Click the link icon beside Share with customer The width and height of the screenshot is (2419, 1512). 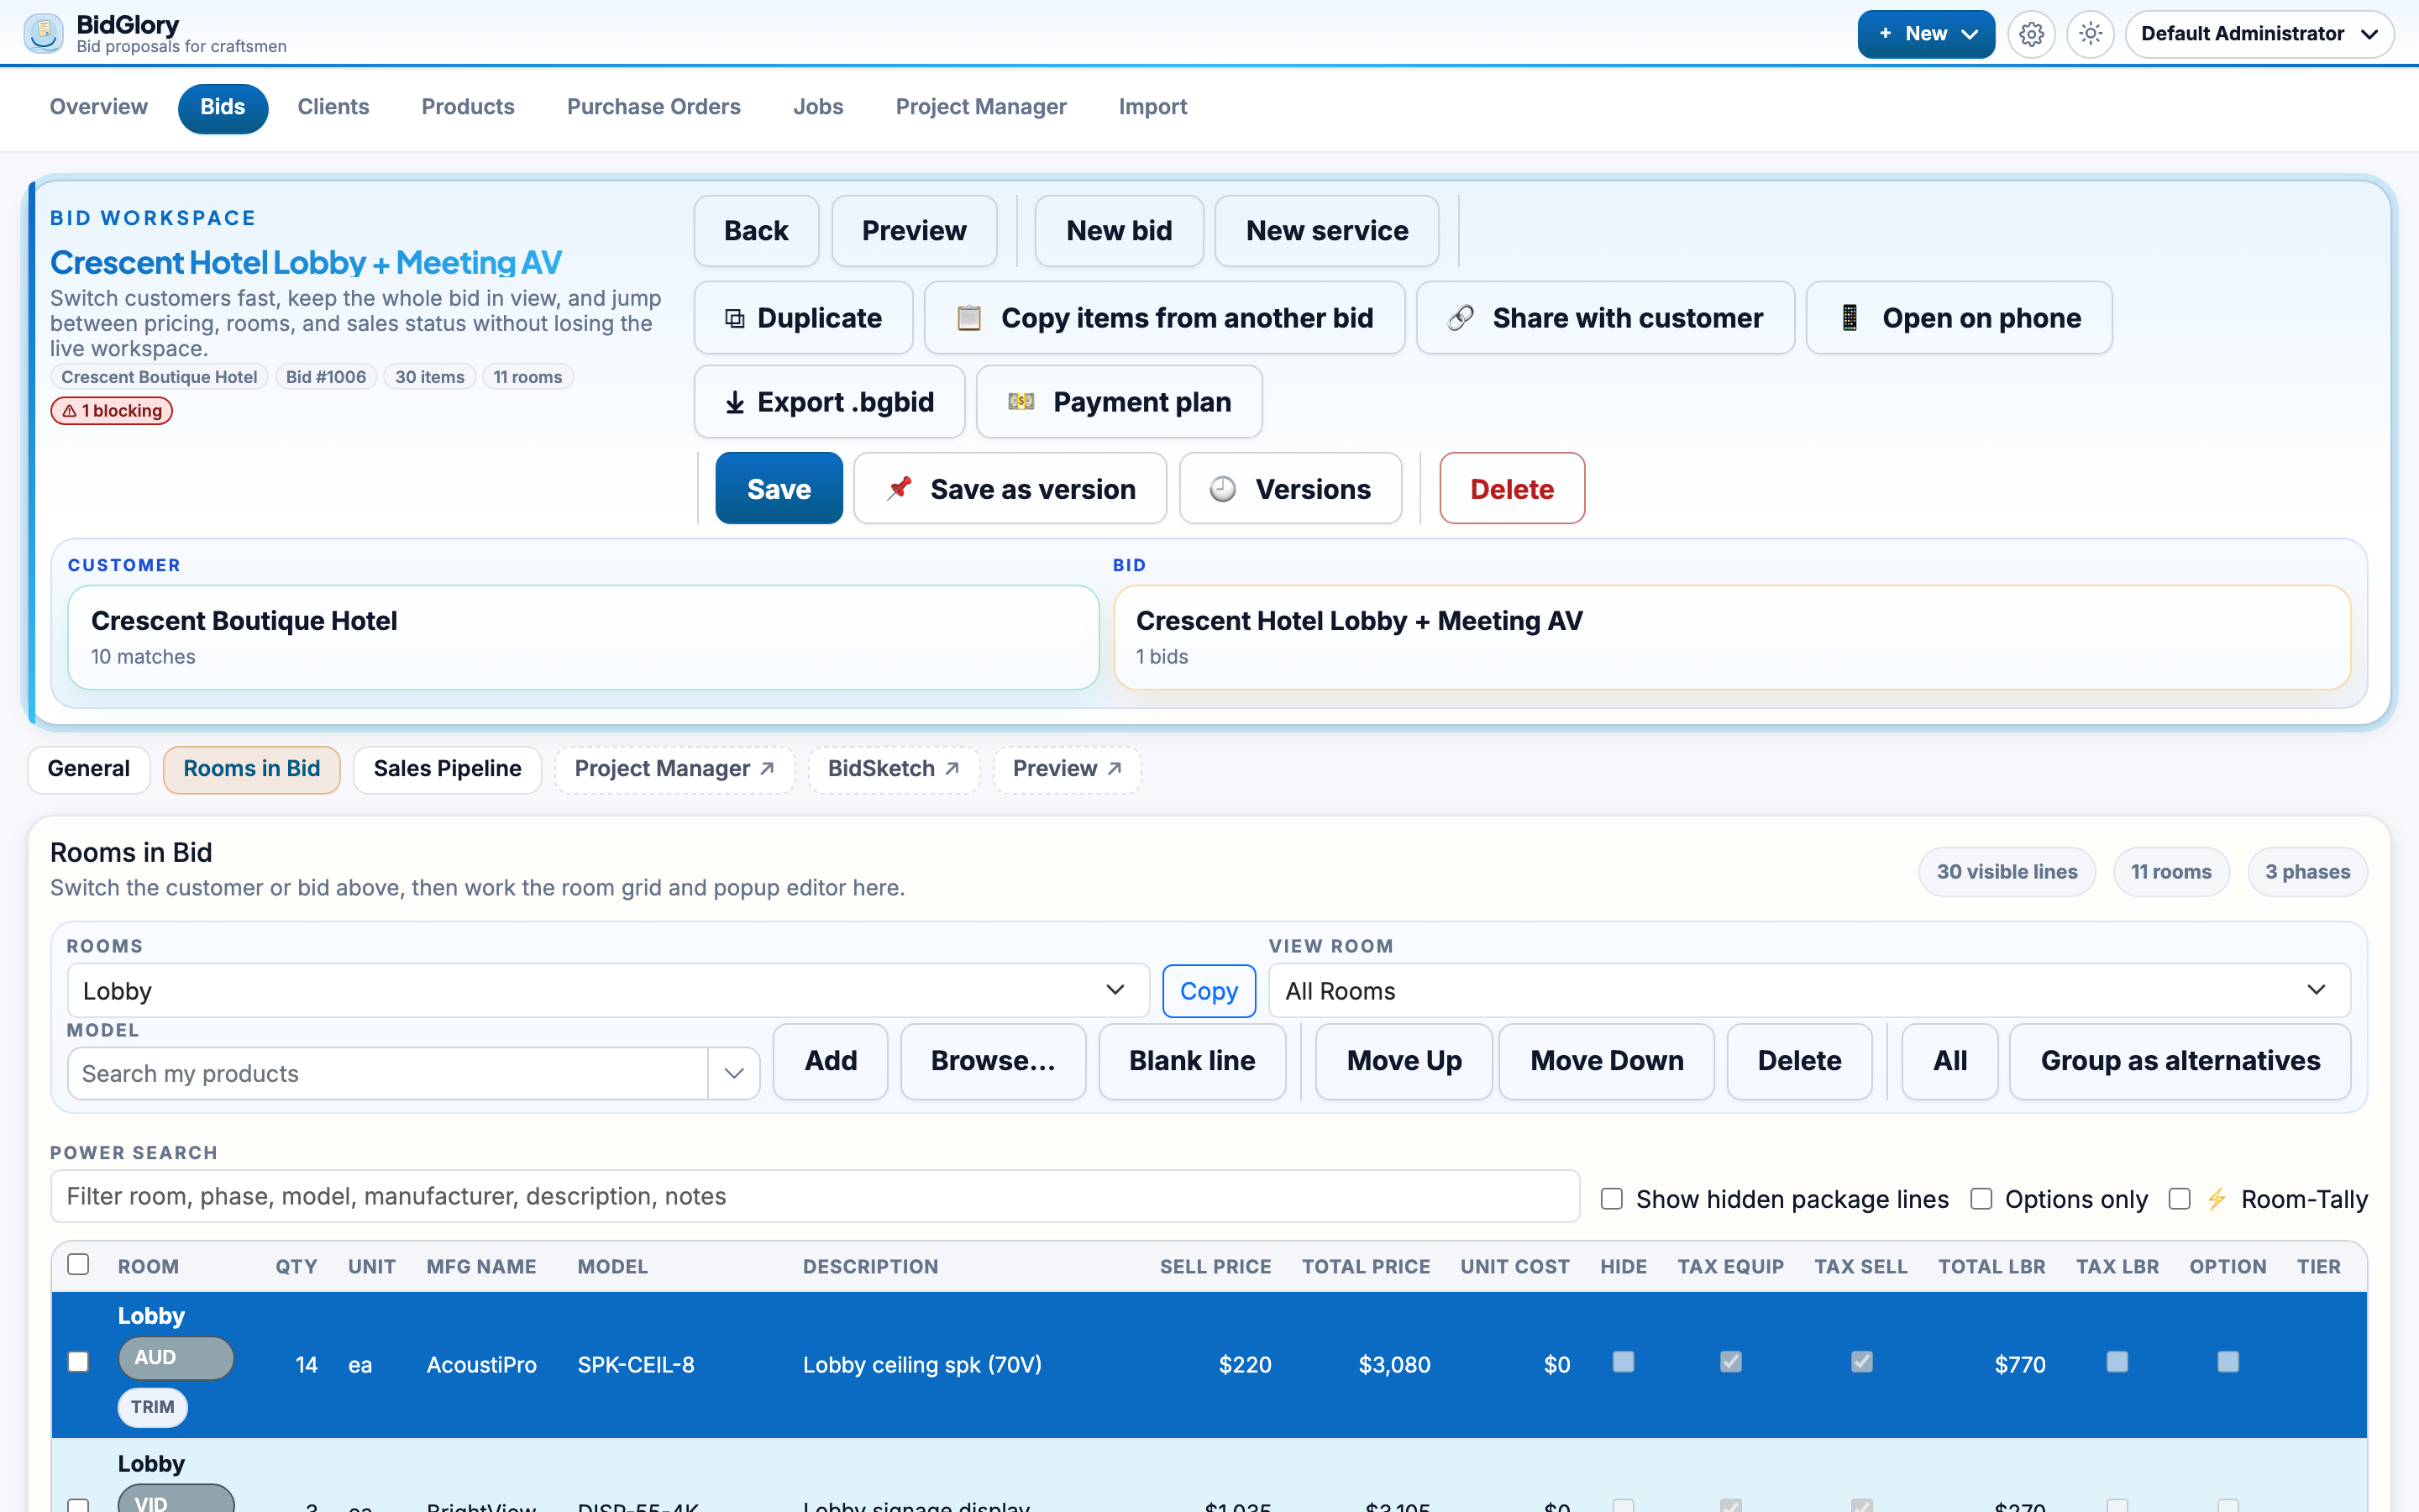point(1461,318)
